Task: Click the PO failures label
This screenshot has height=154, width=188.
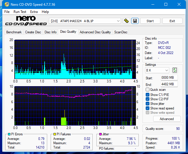Action: [x=107, y=149]
